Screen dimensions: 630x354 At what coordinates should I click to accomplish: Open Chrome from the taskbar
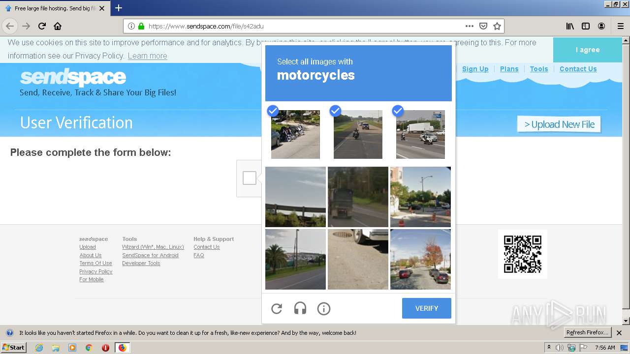click(89, 348)
